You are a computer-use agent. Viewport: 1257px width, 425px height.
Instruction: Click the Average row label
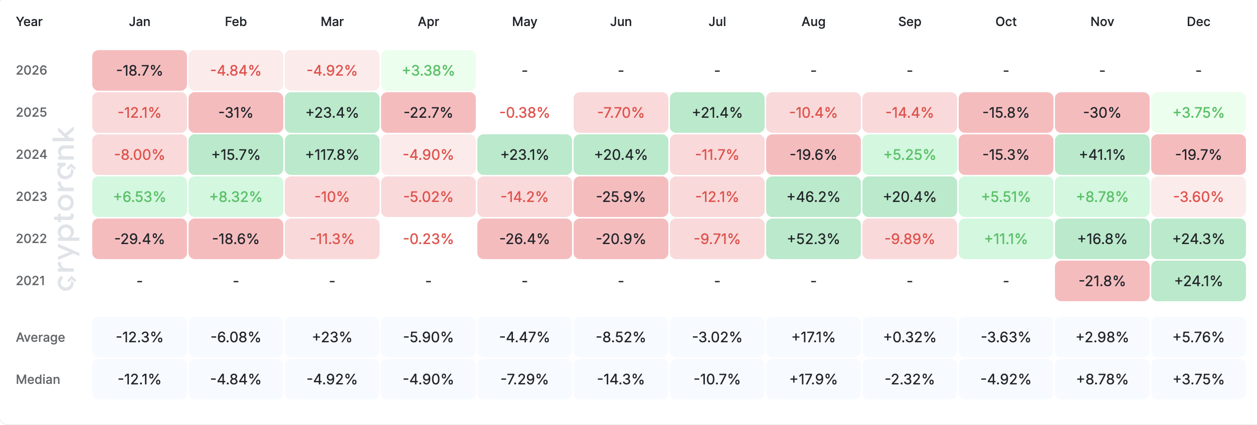click(x=41, y=337)
